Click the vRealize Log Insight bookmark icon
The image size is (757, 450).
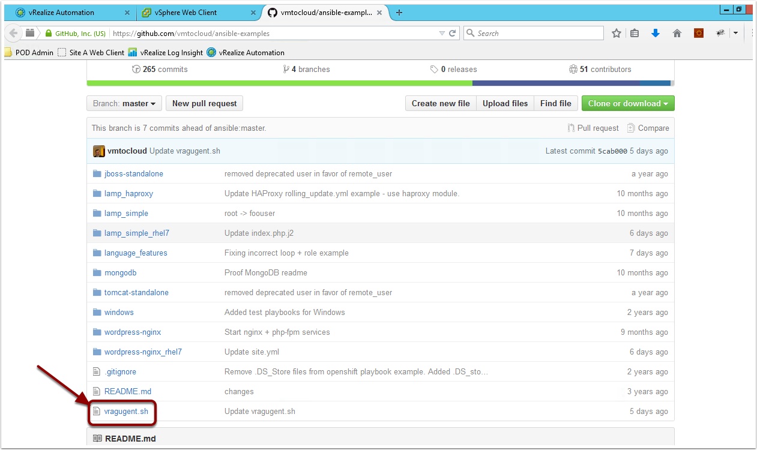(133, 52)
